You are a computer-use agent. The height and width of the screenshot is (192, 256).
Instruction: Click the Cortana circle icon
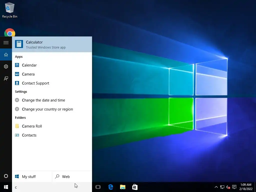point(6,176)
